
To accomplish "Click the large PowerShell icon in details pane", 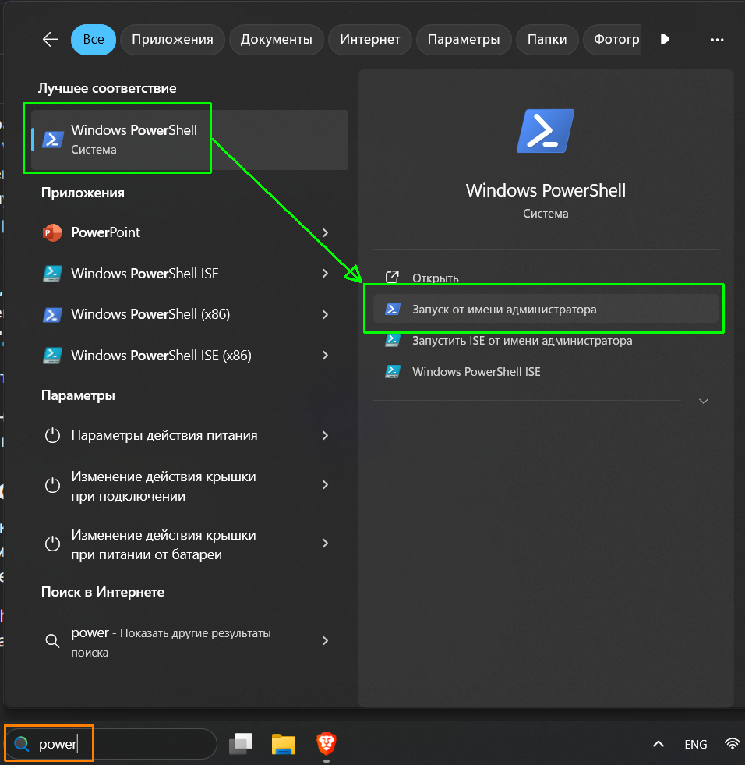I will coord(546,130).
